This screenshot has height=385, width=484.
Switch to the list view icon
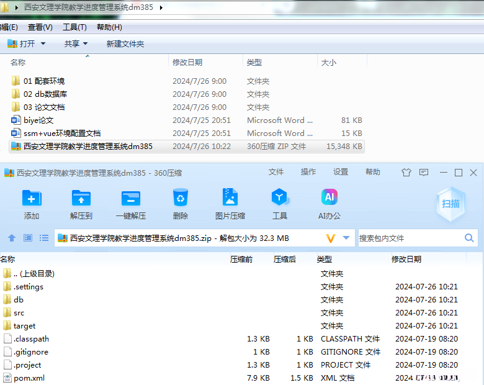pos(44,238)
